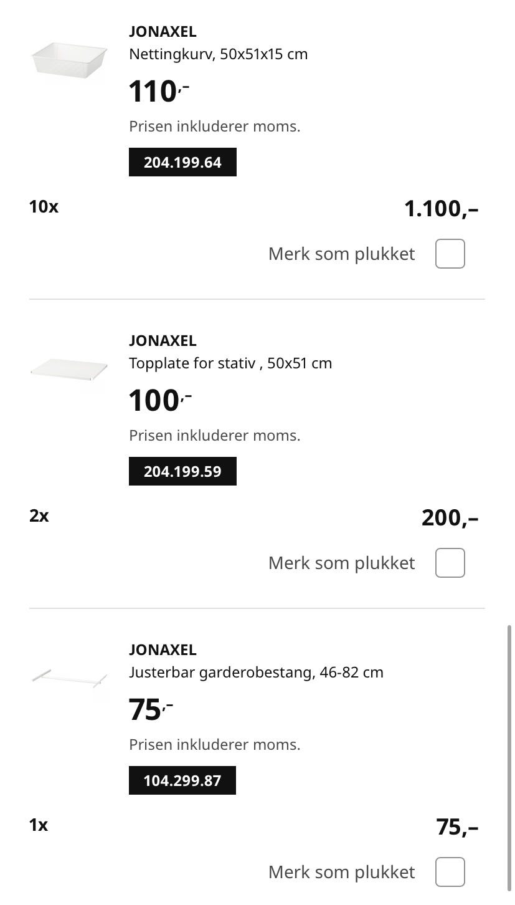Screen dimensions: 515x905
Task: Click the JONAXEL heading above Nettingkurv
Action: (163, 32)
